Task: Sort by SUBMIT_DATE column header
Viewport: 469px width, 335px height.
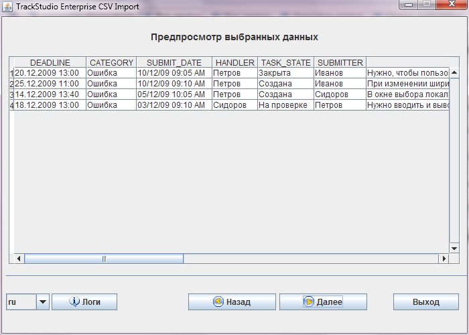Action: pyautogui.click(x=174, y=63)
